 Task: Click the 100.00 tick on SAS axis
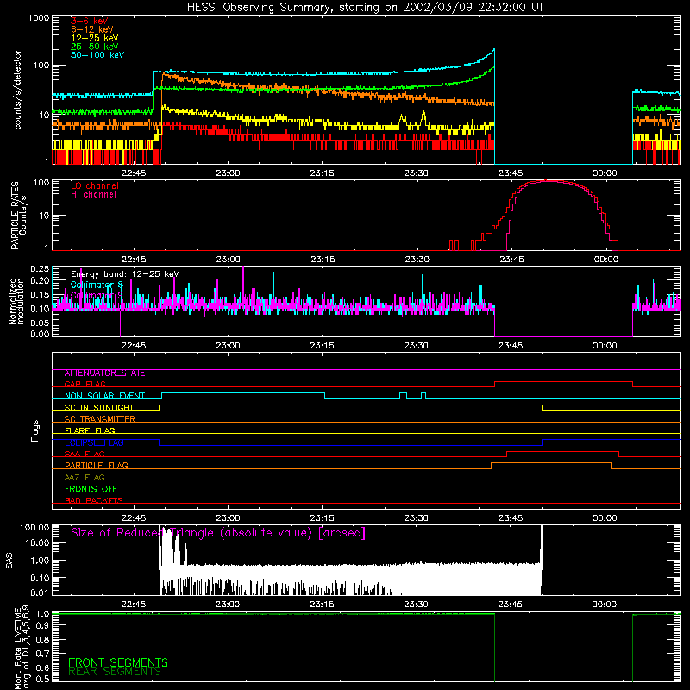pos(34,527)
